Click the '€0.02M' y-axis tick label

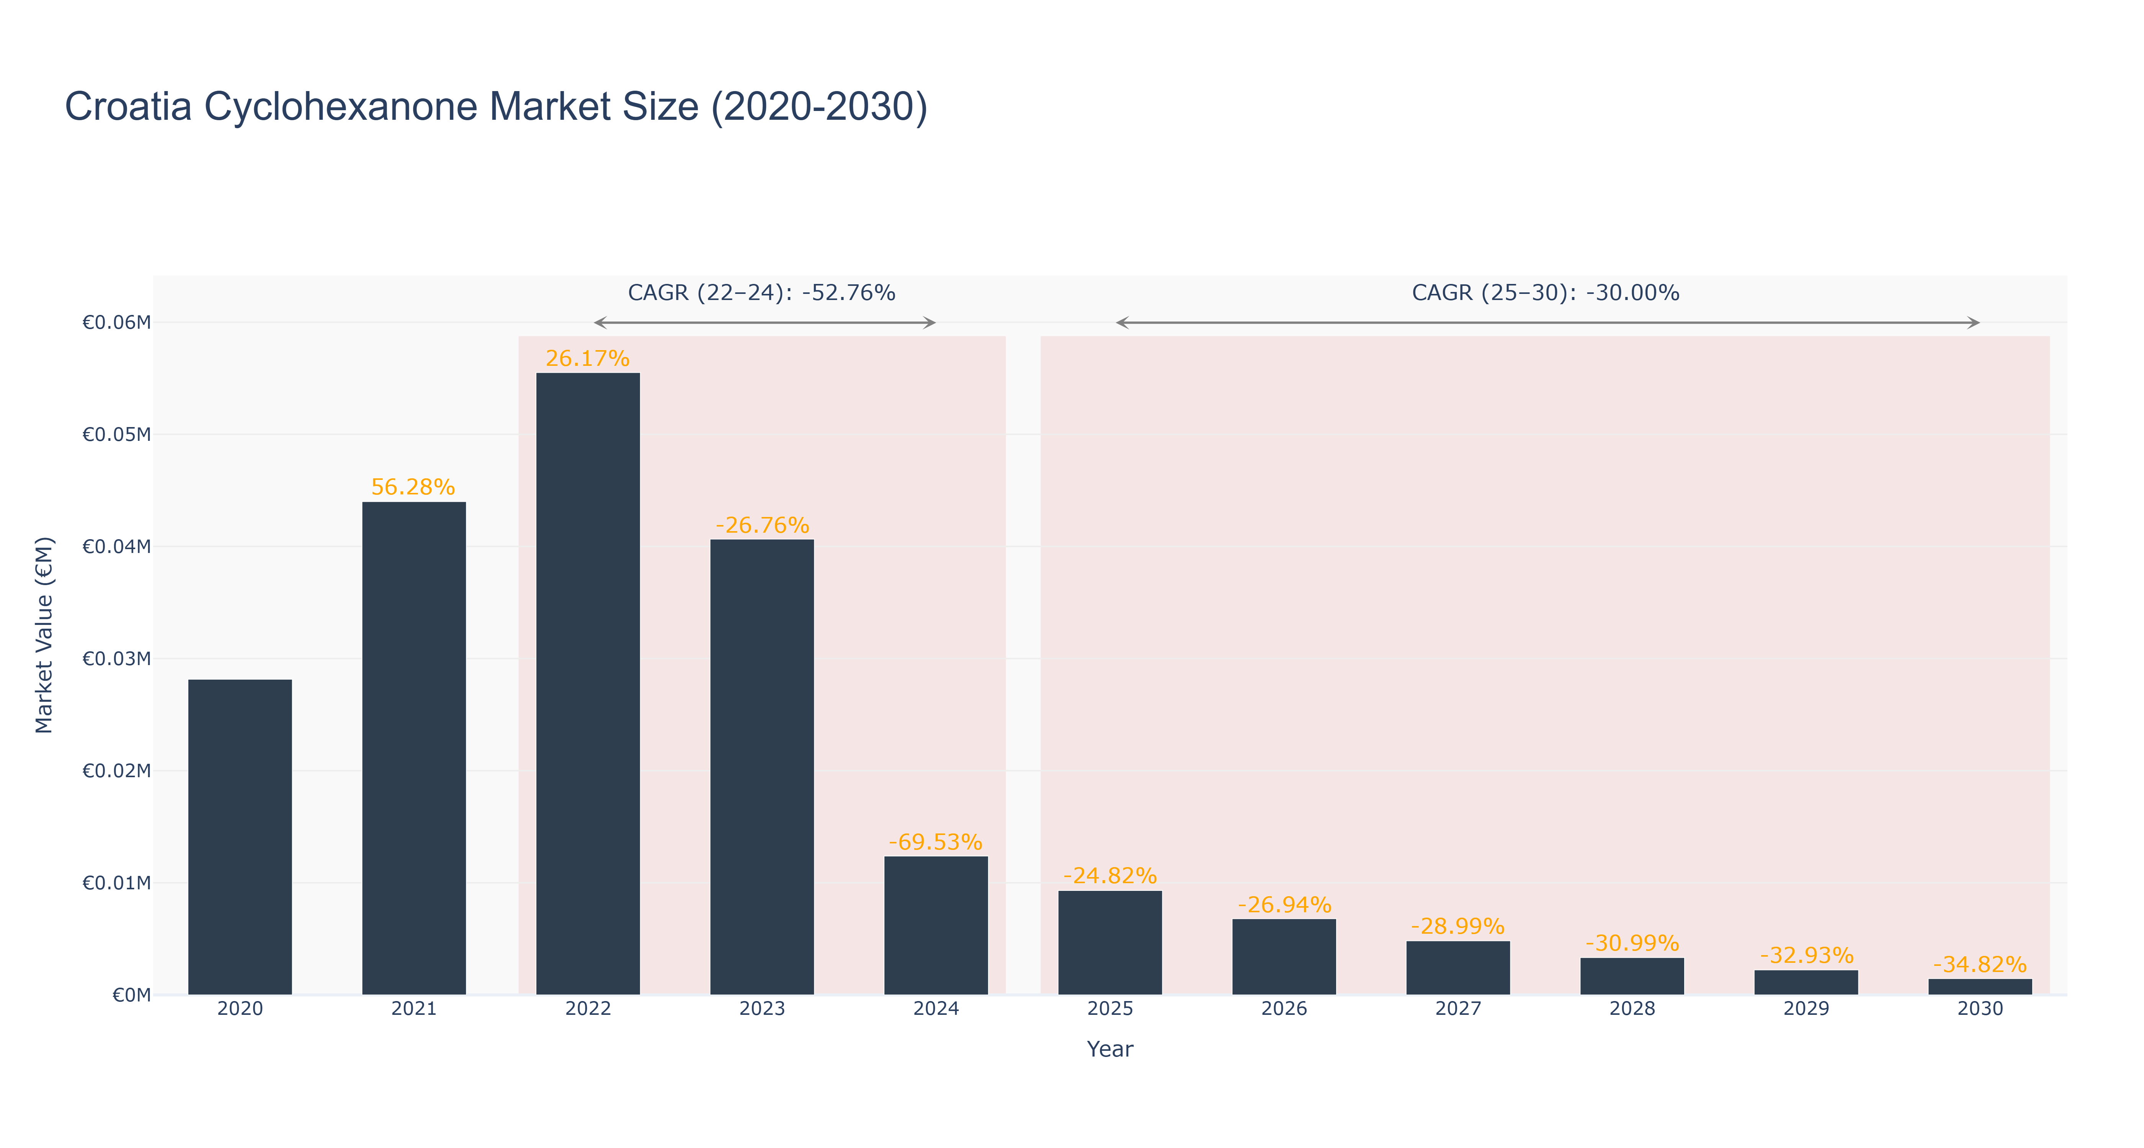pyautogui.click(x=116, y=770)
